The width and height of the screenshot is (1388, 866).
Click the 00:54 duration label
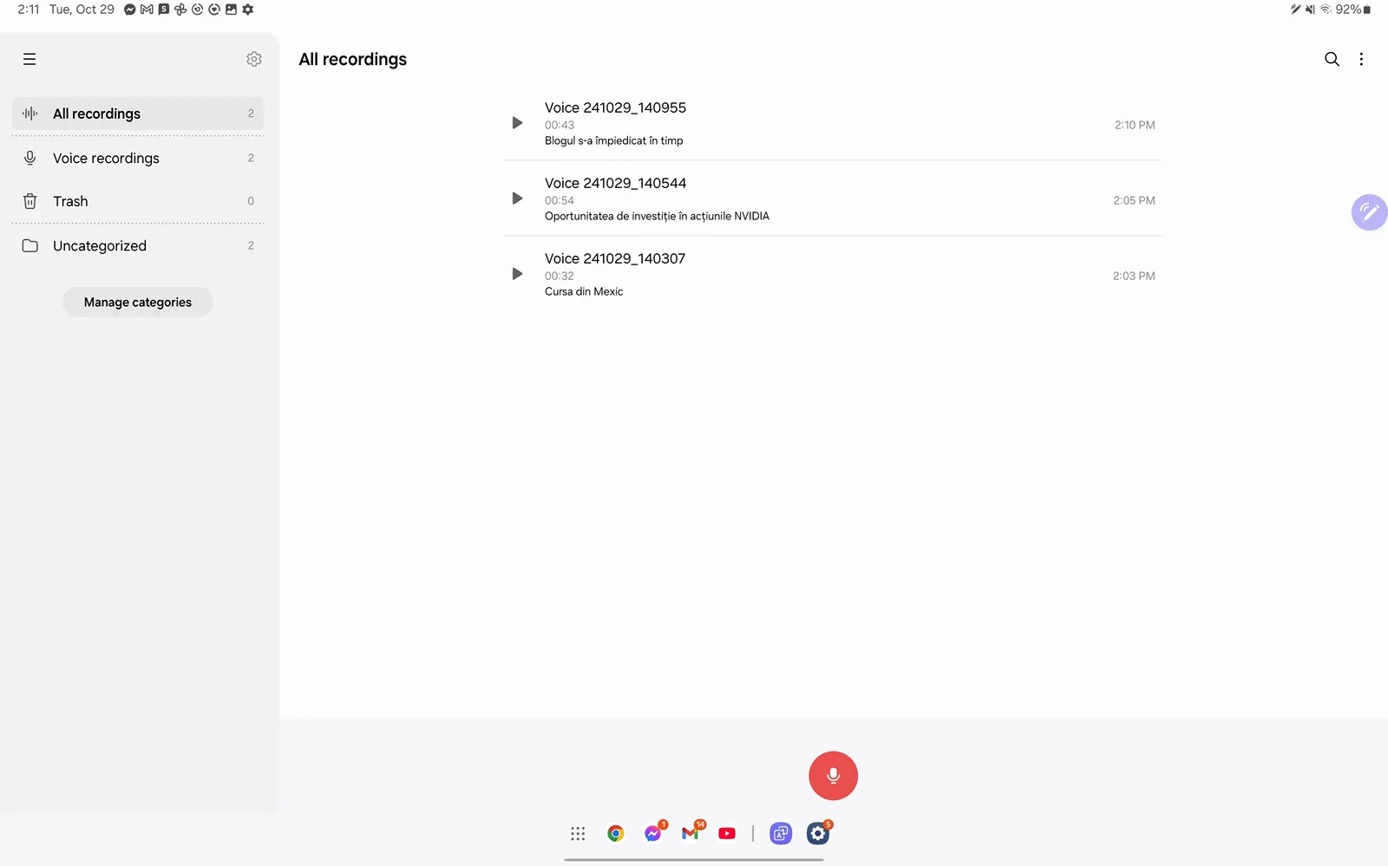[x=560, y=200]
